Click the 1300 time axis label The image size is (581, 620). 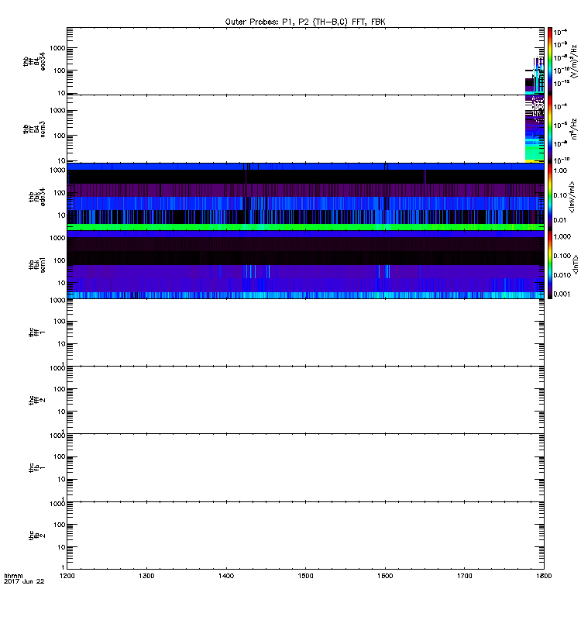146,576
